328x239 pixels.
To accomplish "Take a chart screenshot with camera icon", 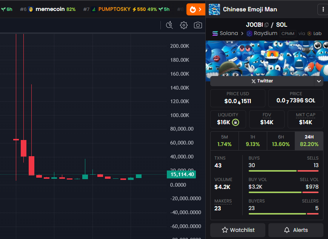I will (198, 25).
